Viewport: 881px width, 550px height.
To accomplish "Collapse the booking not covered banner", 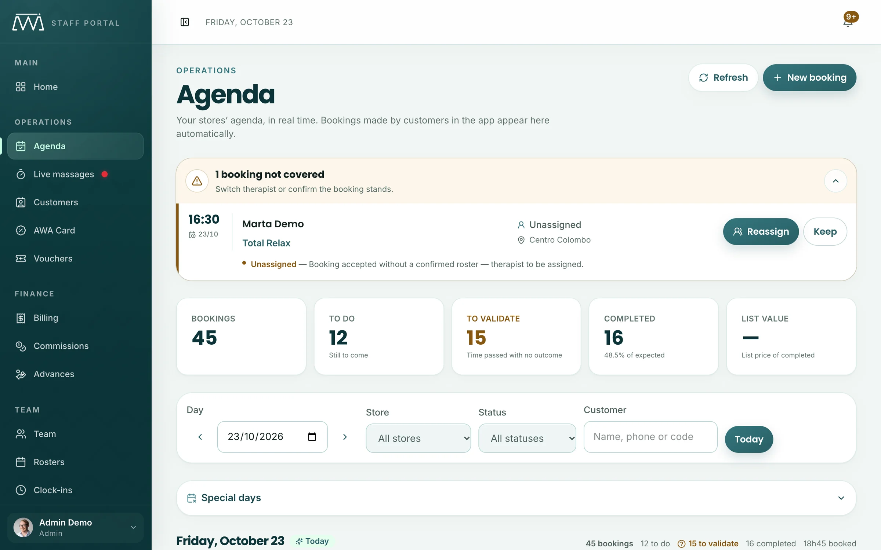I will point(835,181).
